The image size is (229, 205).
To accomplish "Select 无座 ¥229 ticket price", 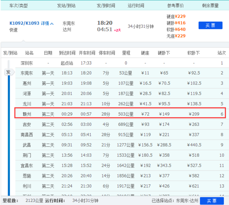I will [176, 36].
